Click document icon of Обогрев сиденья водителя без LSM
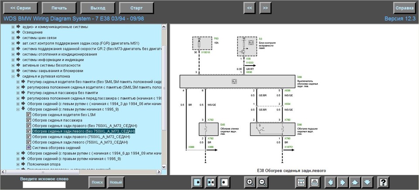The image size is (419, 190). [29, 115]
